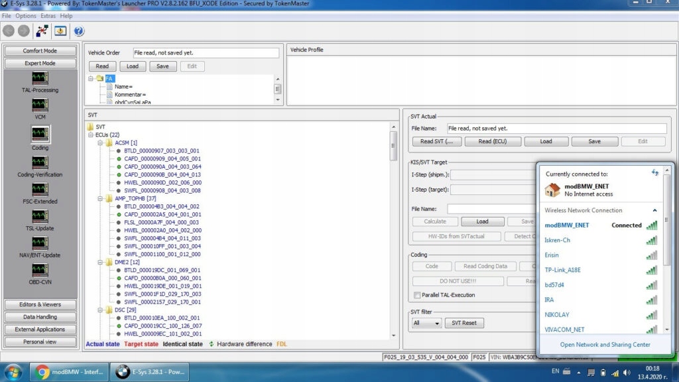Open the Extras menu
Screen dimensions: 679x382
(48, 15)
